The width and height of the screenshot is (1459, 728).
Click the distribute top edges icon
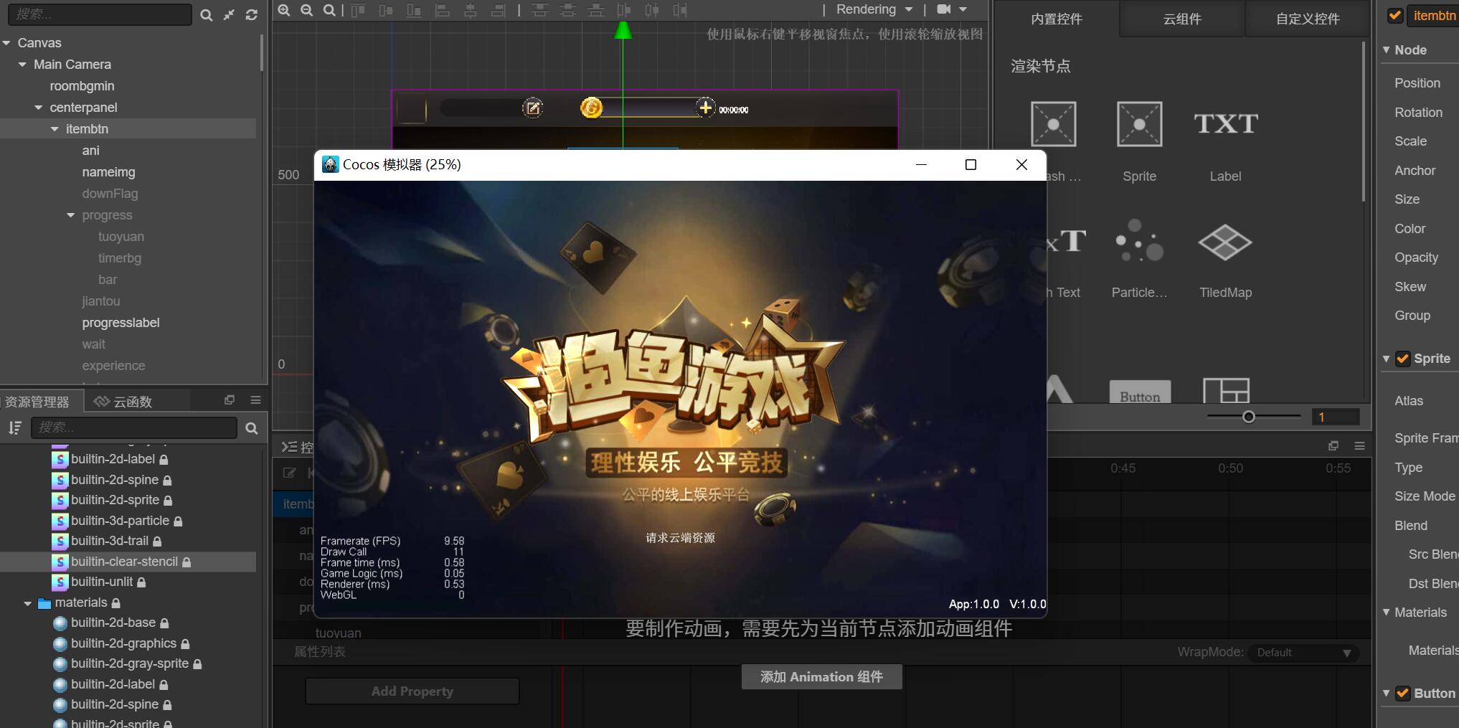coord(539,10)
